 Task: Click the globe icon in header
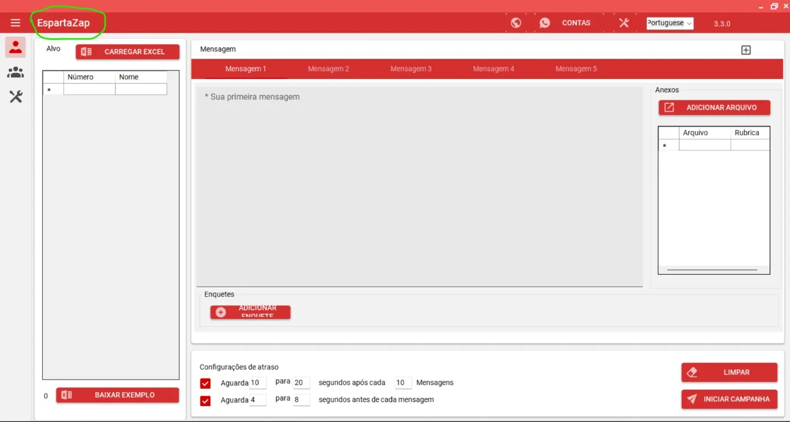(516, 23)
